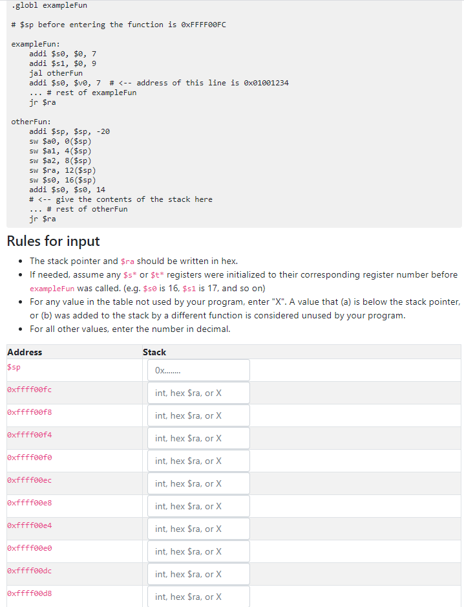Image resolution: width=464 pixels, height=607 pixels.
Task: Select the stack input for 0xffff00e8
Action: [198, 506]
